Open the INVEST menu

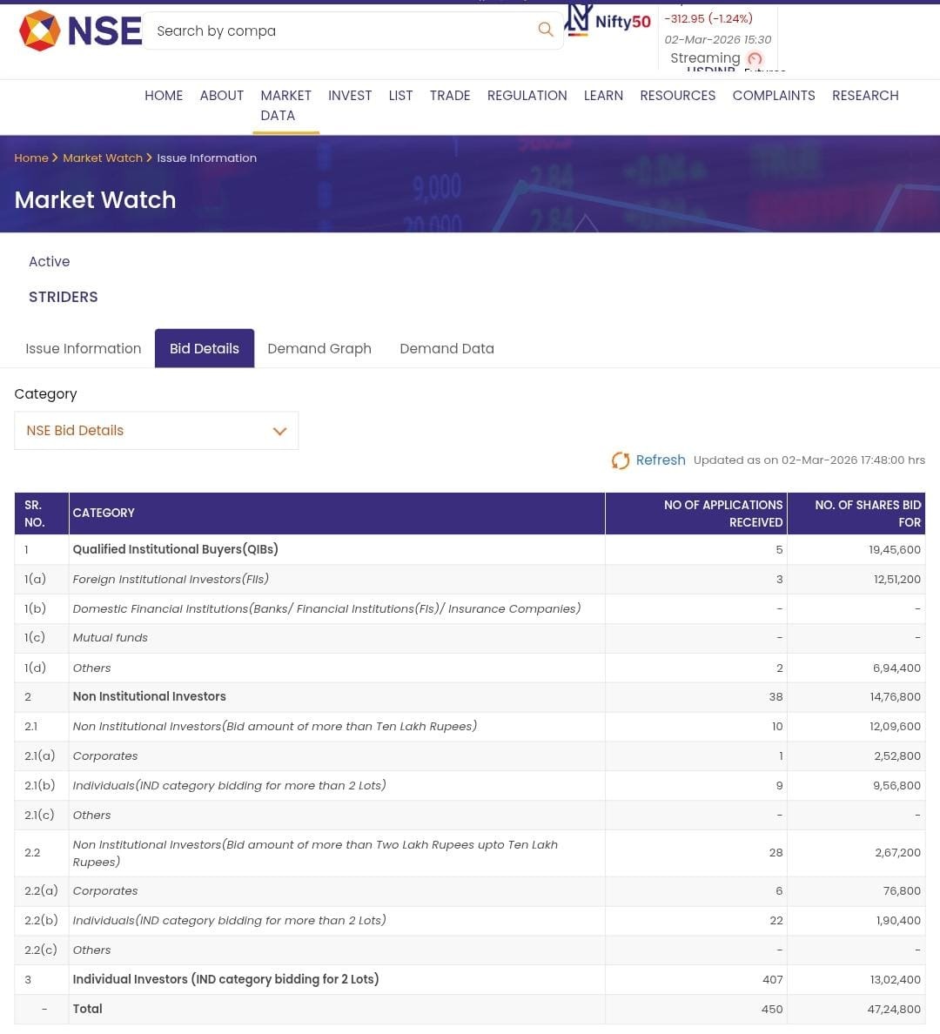350,96
